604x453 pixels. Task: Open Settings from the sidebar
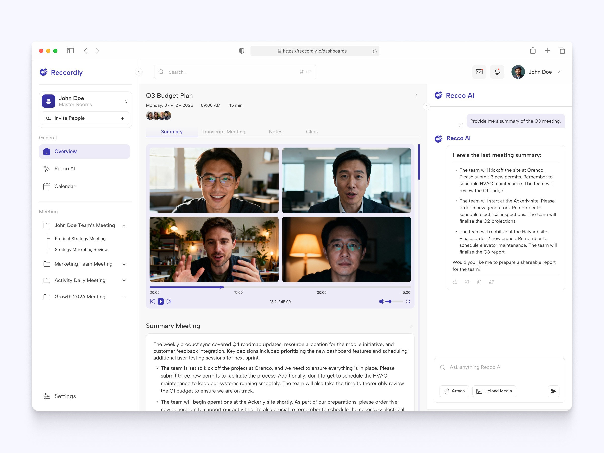coord(65,396)
